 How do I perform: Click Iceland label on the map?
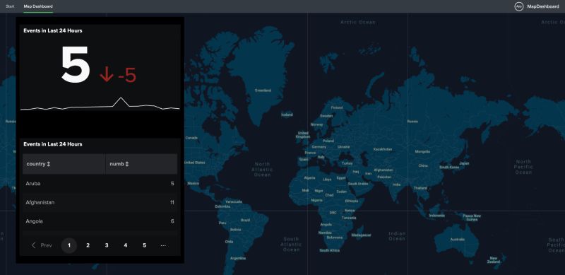(287, 115)
